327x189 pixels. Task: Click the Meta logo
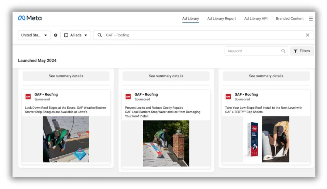tap(30, 18)
